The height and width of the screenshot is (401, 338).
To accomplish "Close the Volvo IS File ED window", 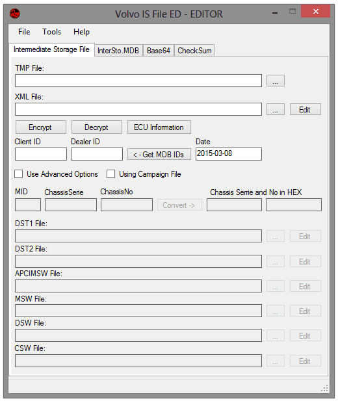I will [x=316, y=11].
